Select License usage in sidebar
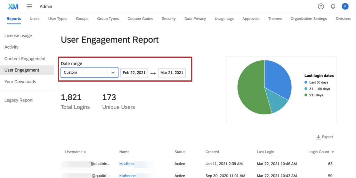Image resolution: width=356 pixels, height=178 pixels. 18,35
